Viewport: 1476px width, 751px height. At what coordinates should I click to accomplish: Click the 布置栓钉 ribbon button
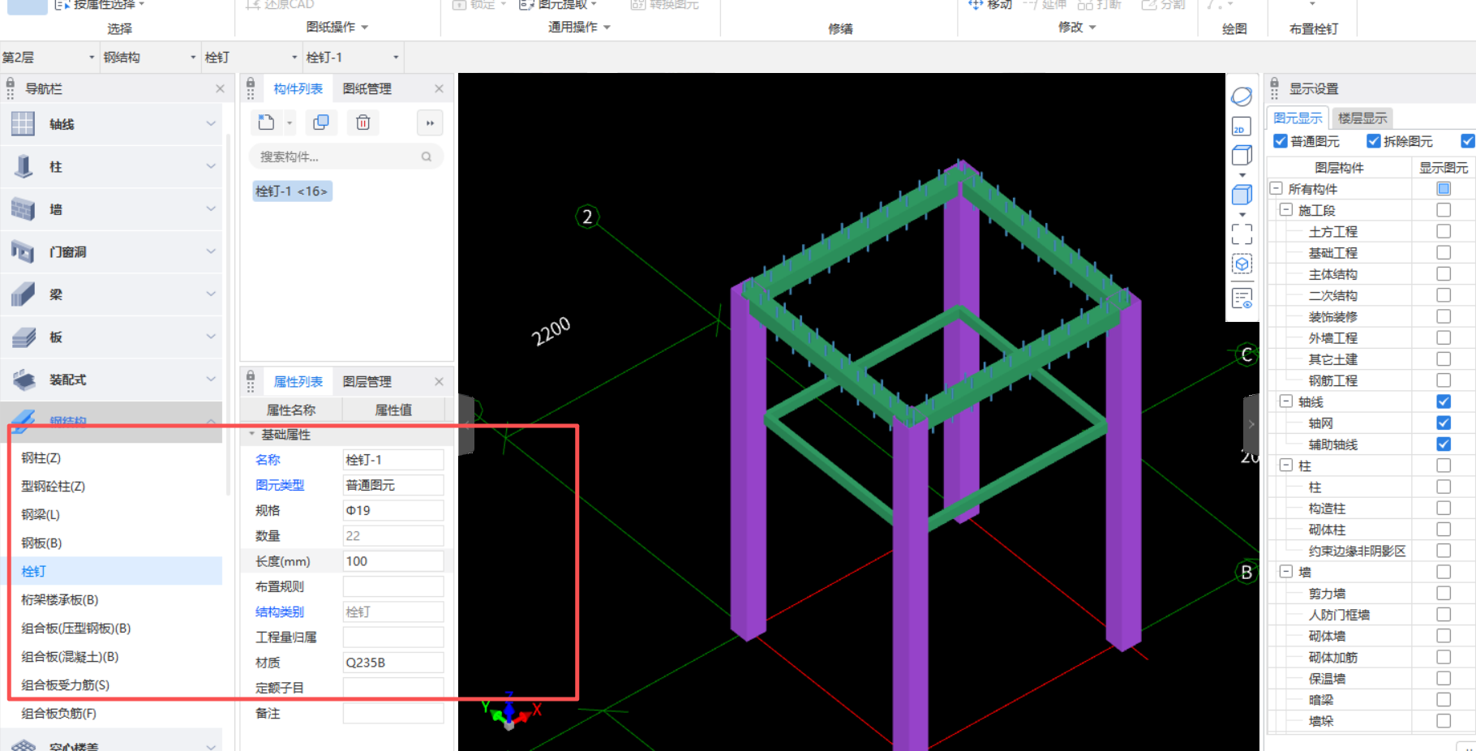[1314, 28]
